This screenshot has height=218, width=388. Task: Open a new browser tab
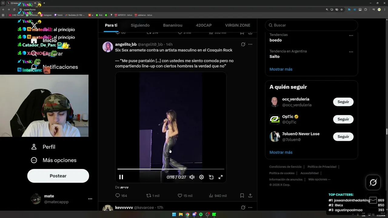click(x=44, y=3)
